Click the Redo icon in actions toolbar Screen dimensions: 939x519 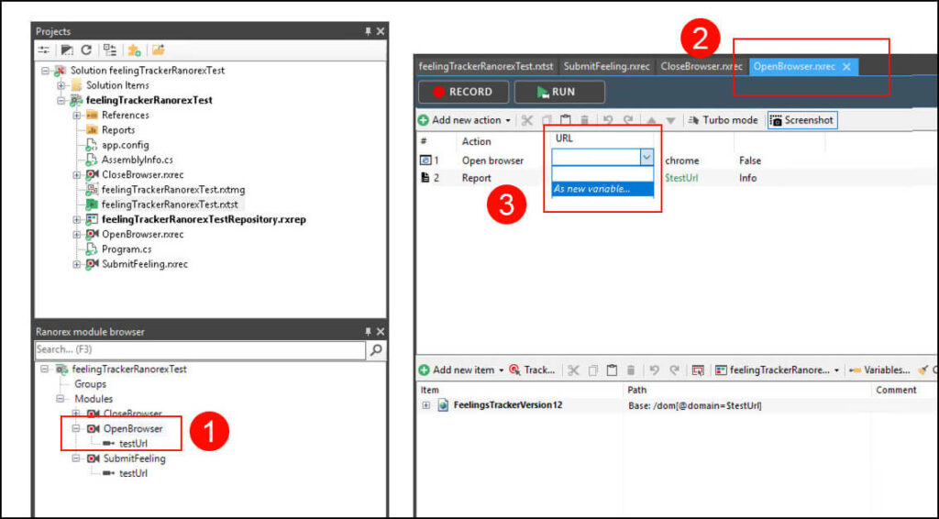[627, 120]
